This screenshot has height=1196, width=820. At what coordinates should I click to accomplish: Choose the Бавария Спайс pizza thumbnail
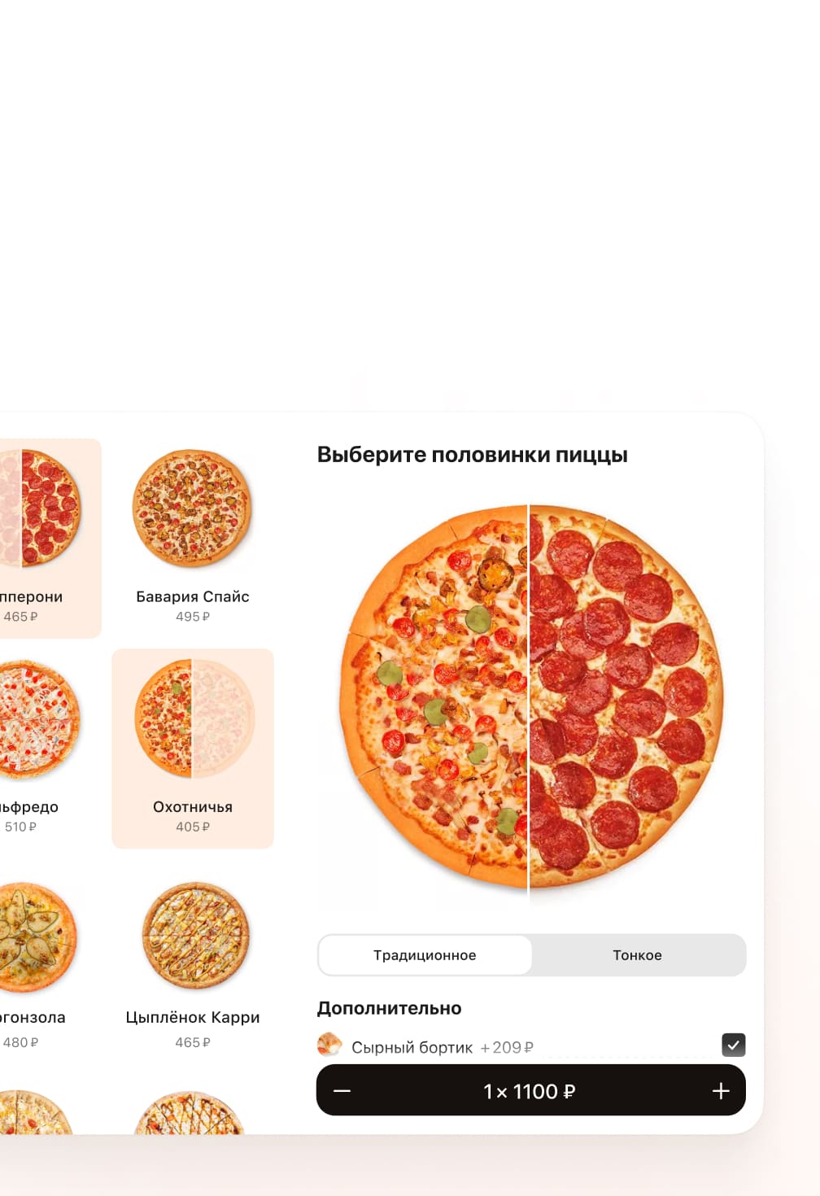193,508
